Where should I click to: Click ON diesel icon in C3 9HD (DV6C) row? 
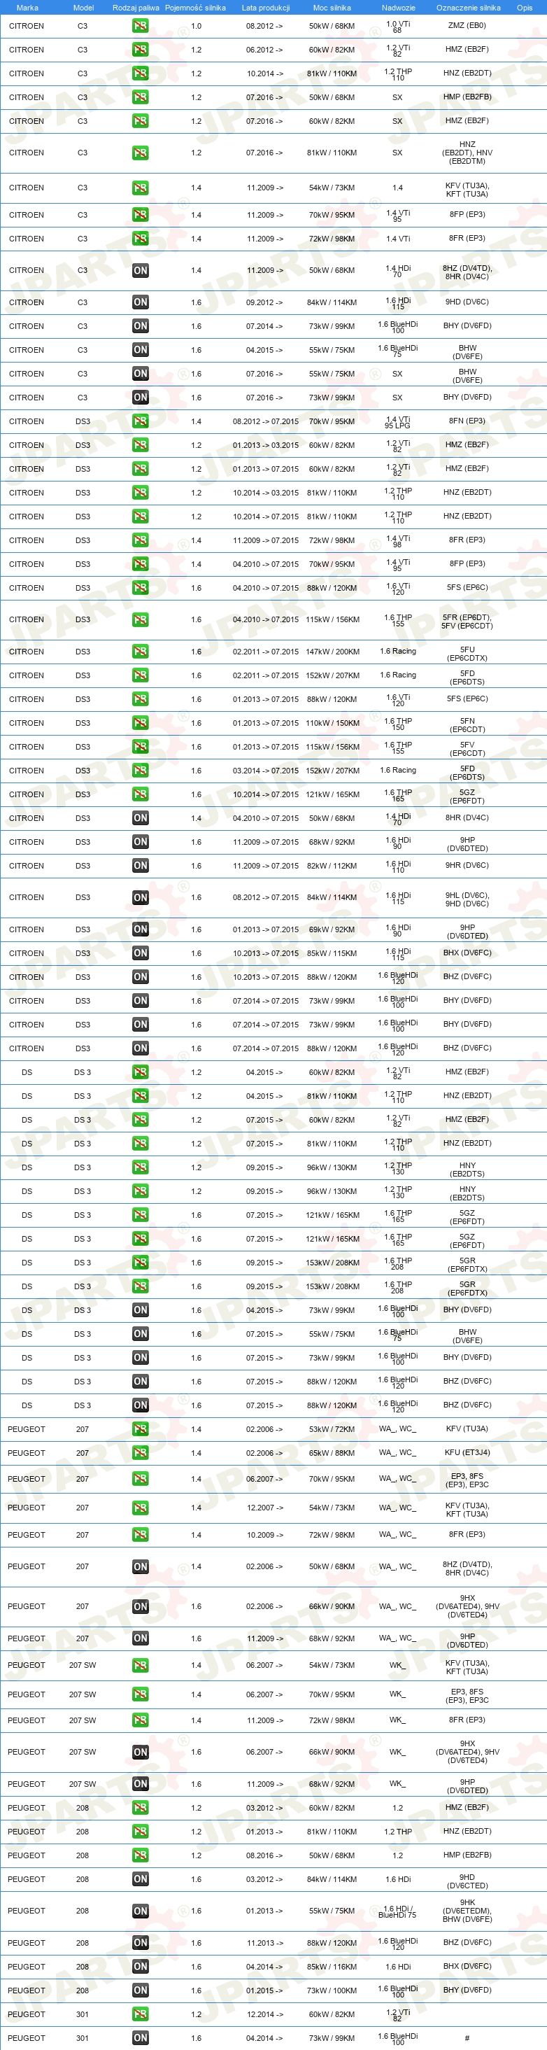(140, 302)
